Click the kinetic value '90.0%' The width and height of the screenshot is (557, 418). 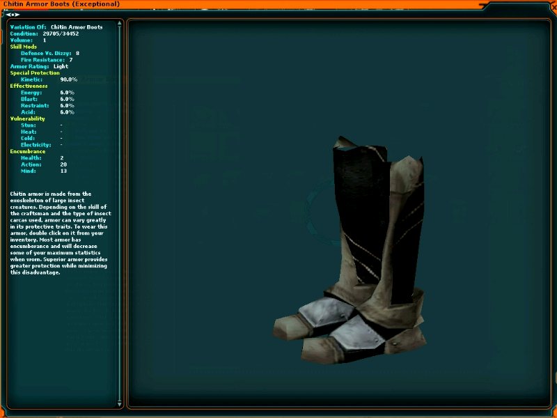pos(68,79)
